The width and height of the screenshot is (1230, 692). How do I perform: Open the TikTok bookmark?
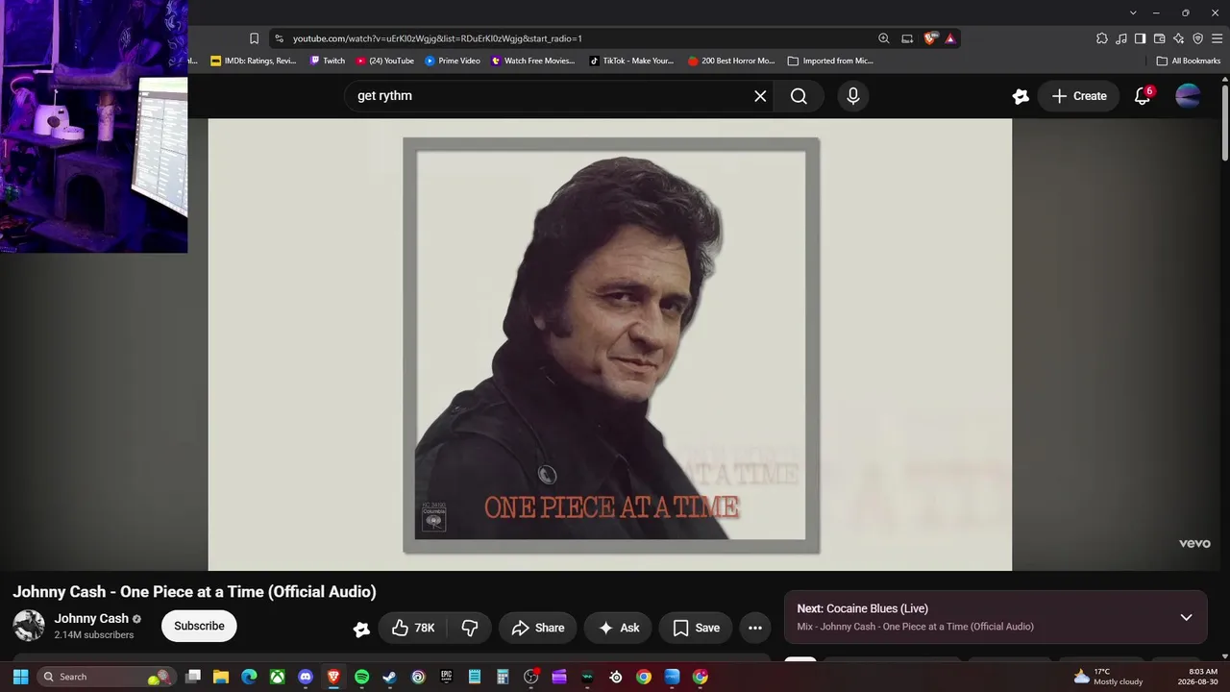tap(631, 61)
